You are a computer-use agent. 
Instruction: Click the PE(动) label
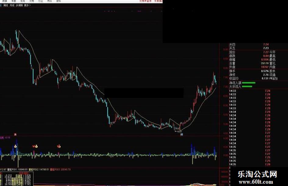pyautogui.click(x=273, y=78)
